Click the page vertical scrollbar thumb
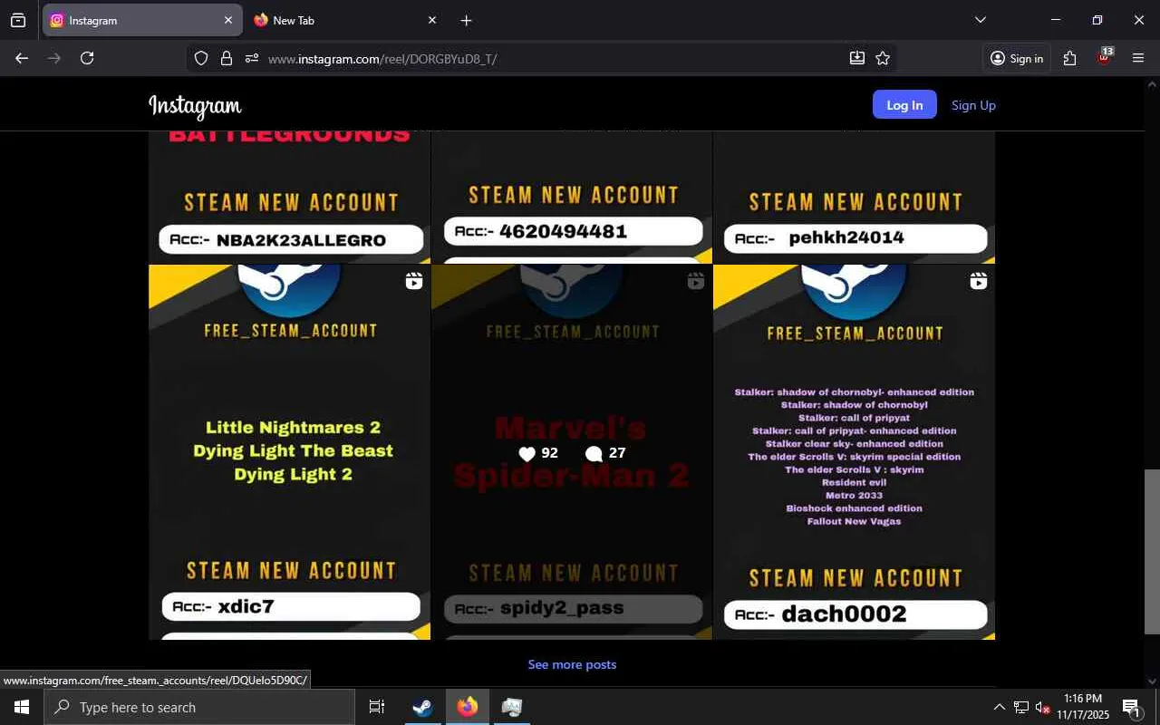This screenshot has height=725, width=1160. [1152, 551]
